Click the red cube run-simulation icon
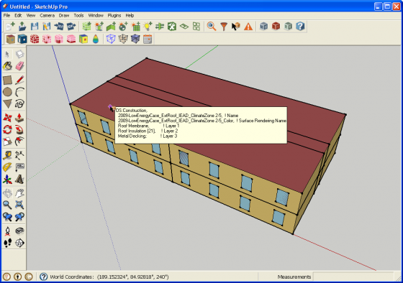The height and width of the screenshot is (283, 403). click(x=276, y=27)
